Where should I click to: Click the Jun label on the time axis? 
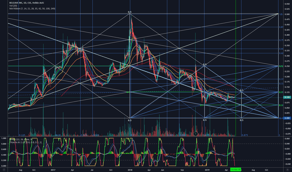click(162, 170)
